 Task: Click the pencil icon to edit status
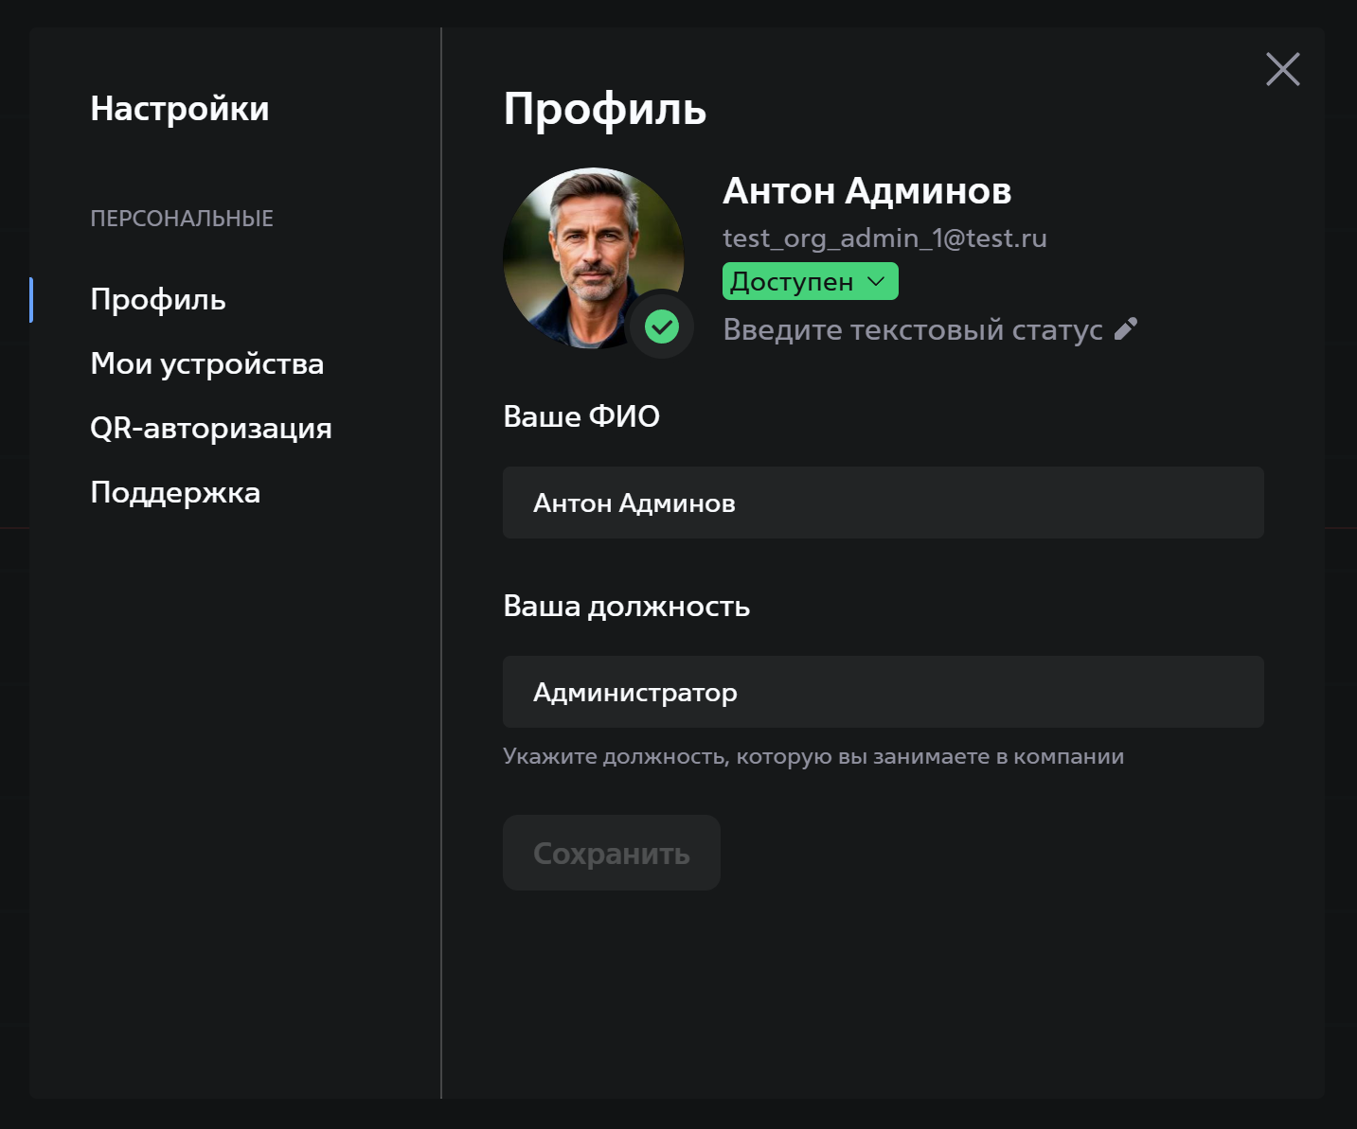coord(1125,327)
